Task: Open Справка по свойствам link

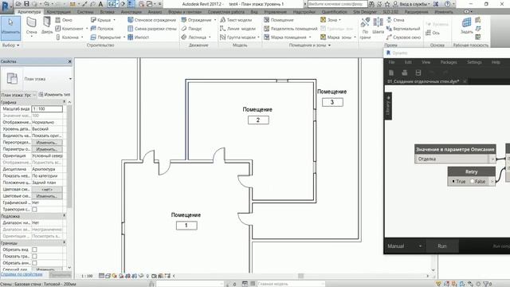Action: pos(22,274)
